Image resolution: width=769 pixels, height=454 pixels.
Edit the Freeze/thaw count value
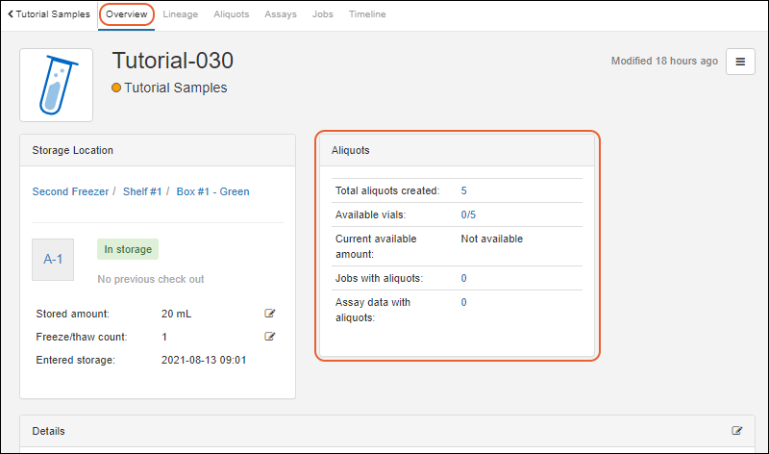(270, 337)
